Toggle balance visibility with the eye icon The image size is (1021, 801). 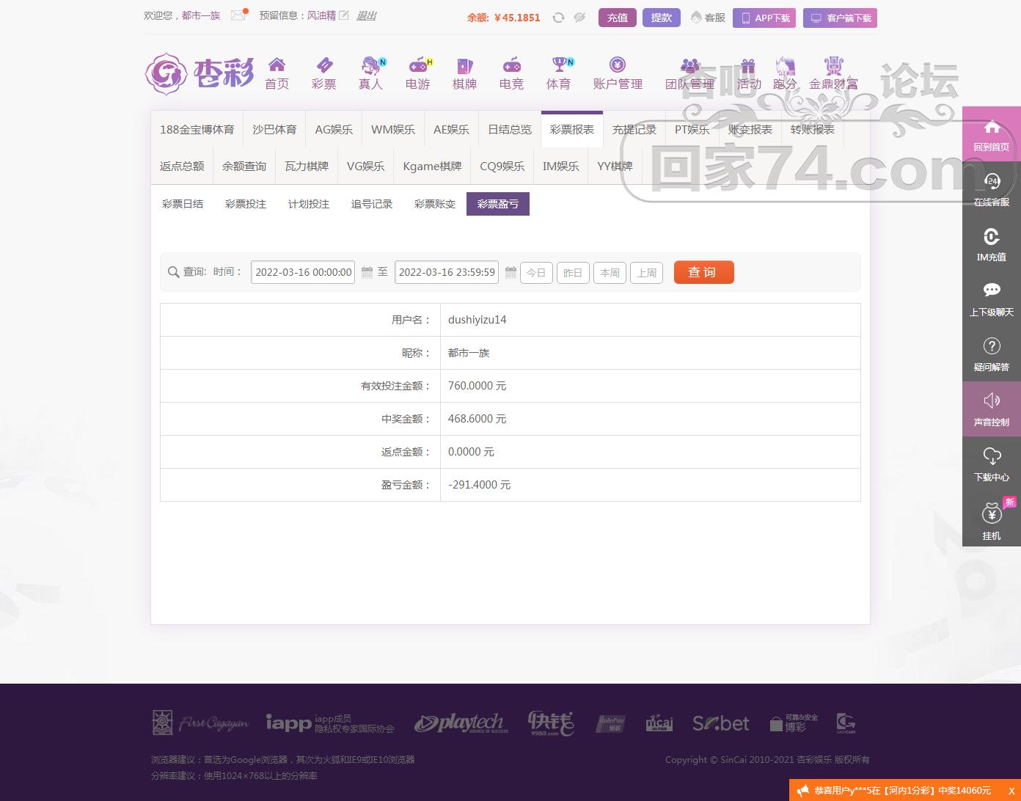point(579,17)
